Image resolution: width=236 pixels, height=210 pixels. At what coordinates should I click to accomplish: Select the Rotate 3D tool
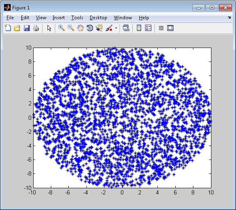(x=90, y=28)
